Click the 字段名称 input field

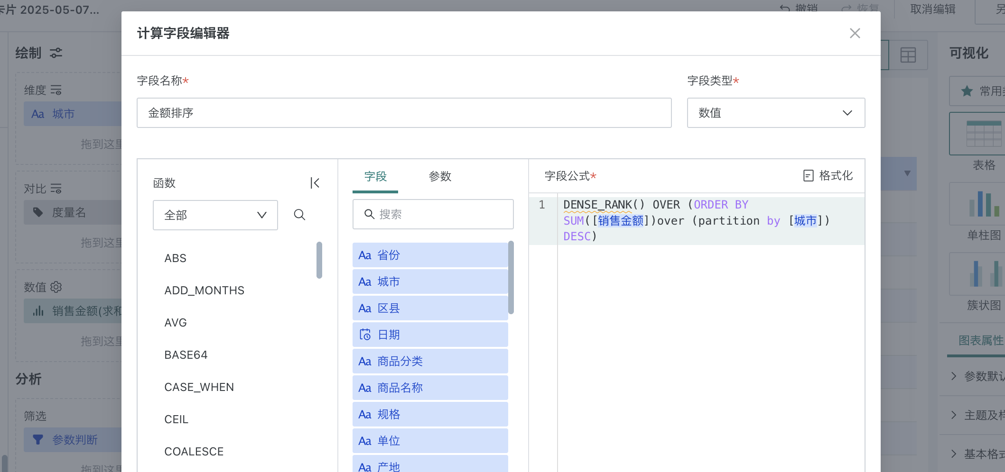[404, 113]
